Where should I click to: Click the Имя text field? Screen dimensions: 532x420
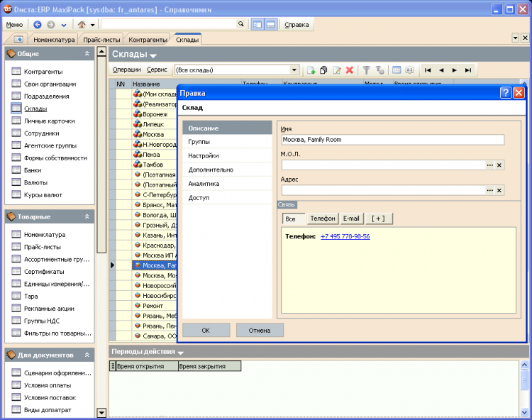tap(392, 140)
